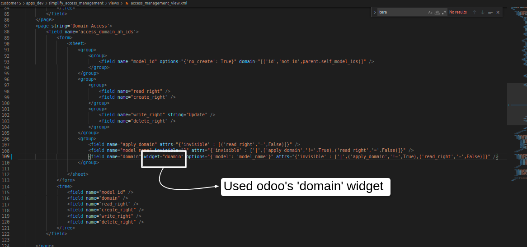Image resolution: width=527 pixels, height=247 pixels.
Task: Select the 'views' breadcrumb segment
Action: point(114,3)
